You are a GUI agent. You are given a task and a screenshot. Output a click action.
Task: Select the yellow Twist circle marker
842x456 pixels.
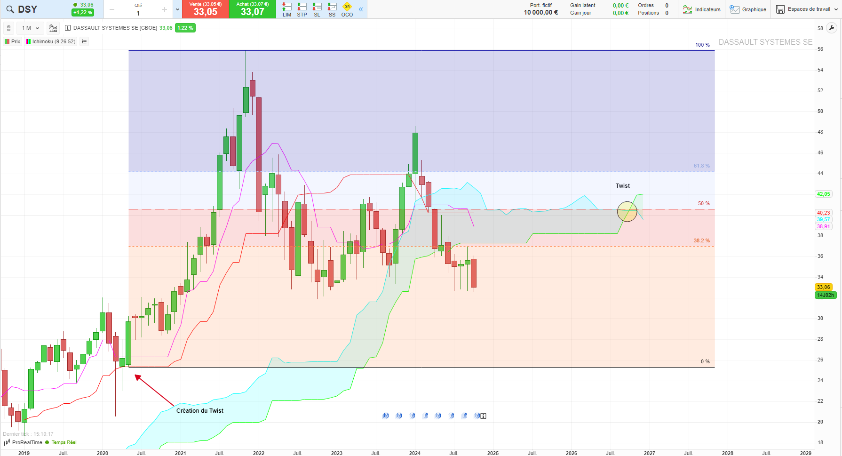[627, 212]
